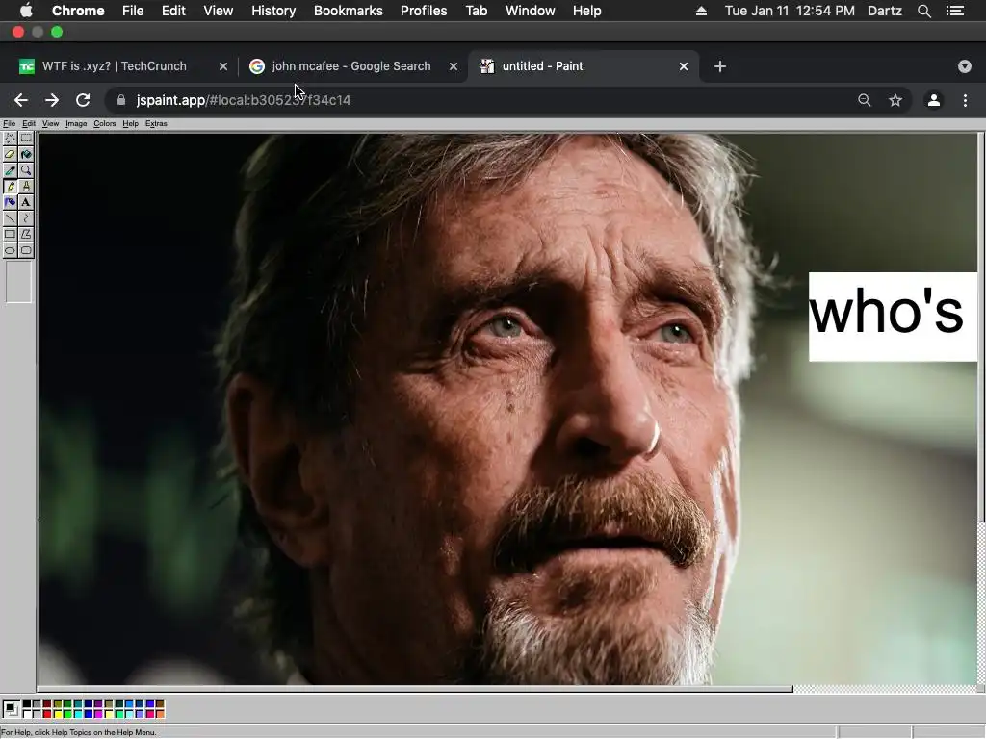Close the john mcafee Google Search tab
The width and height of the screenshot is (986, 739).
(x=454, y=66)
